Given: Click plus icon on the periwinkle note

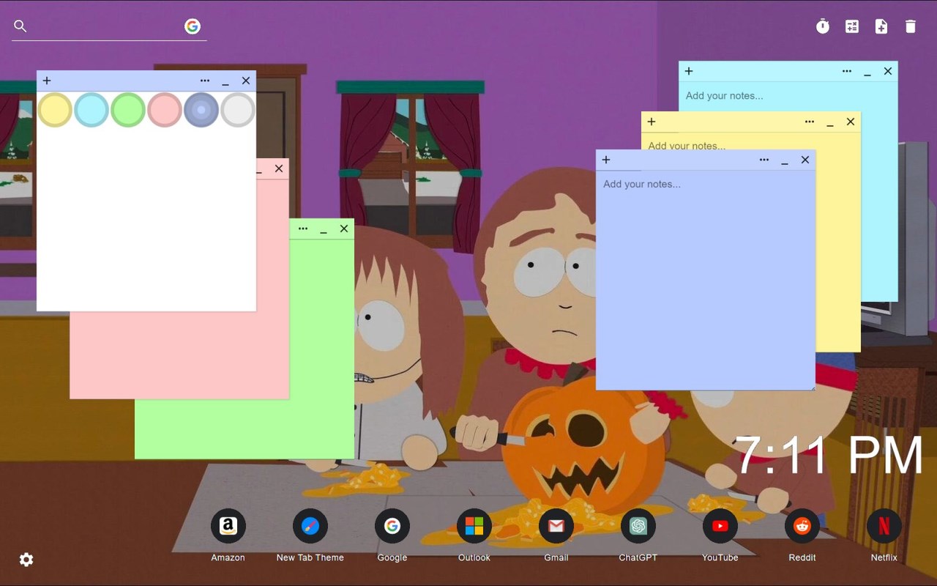Looking at the screenshot, I should [606, 160].
